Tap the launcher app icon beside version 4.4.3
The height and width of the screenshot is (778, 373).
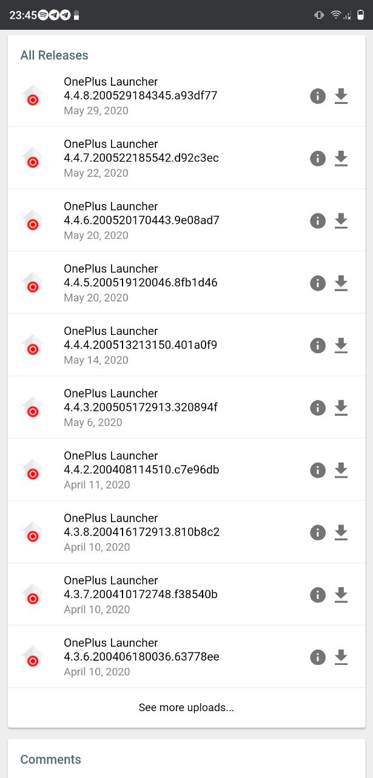[x=33, y=408]
